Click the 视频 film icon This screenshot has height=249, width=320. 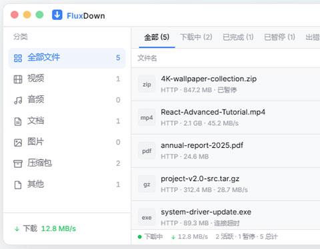point(18,79)
